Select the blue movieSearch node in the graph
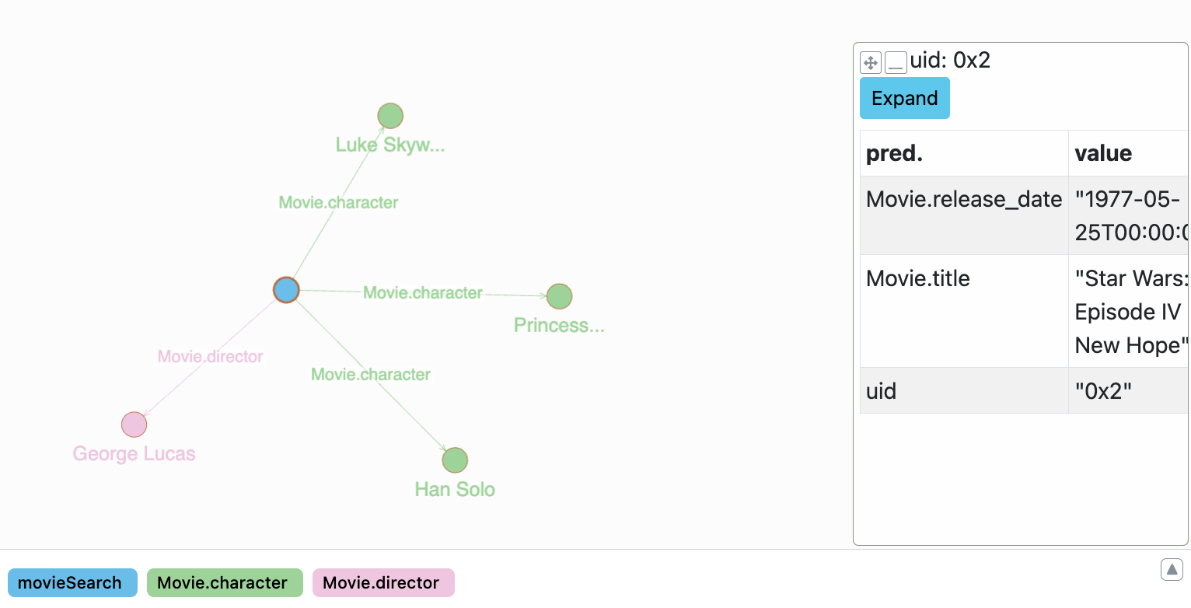 [x=285, y=290]
